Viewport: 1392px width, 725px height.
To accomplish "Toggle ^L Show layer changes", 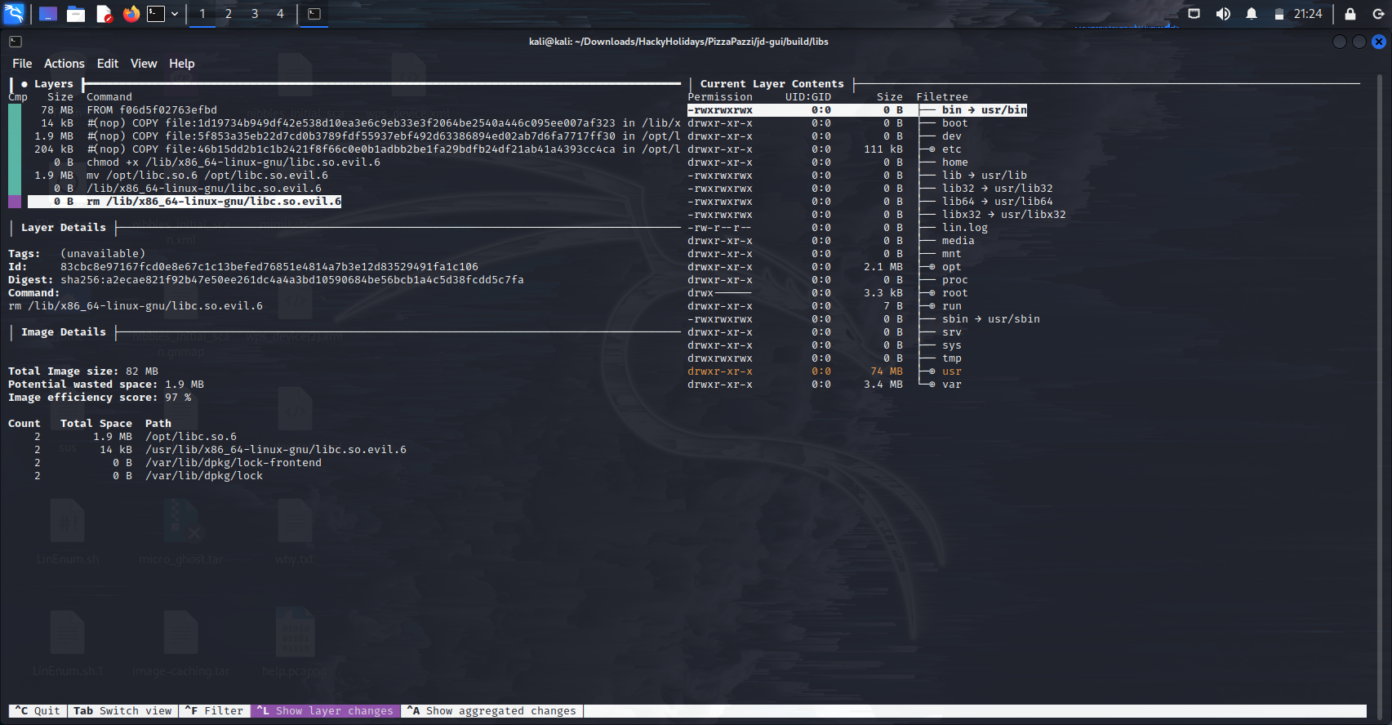I will pos(325,711).
